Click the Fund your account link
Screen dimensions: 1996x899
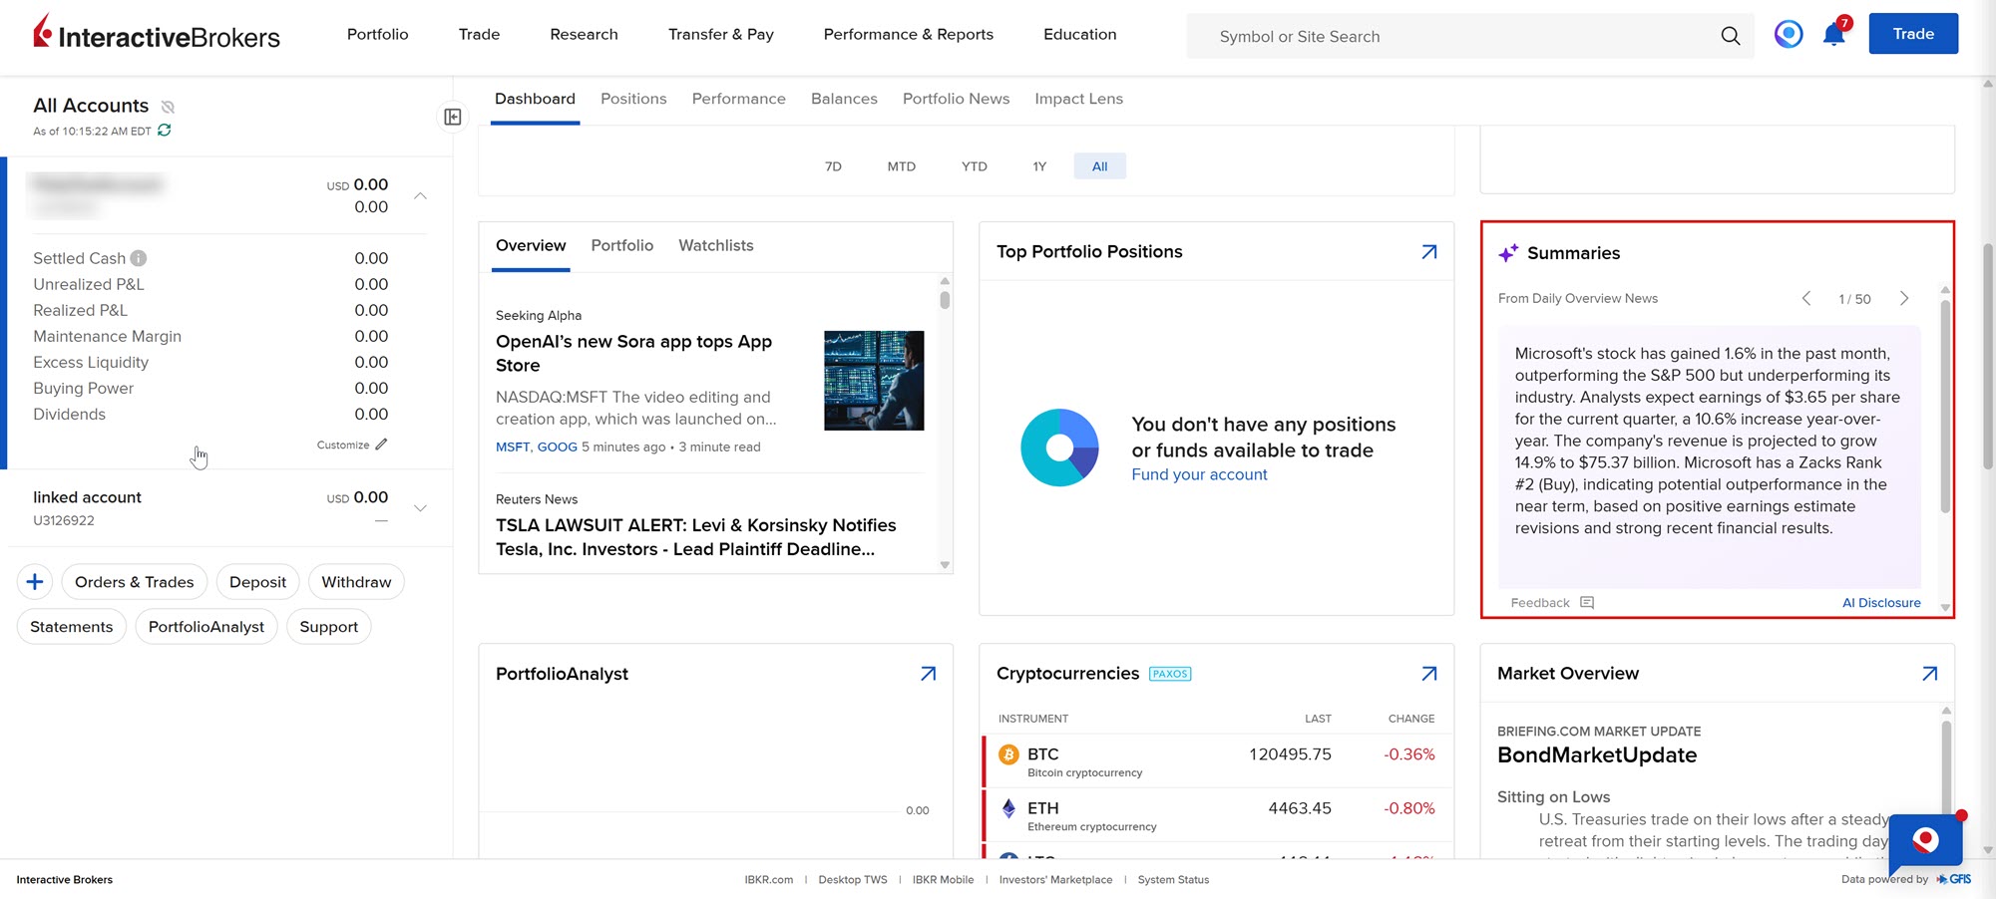tap(1199, 475)
